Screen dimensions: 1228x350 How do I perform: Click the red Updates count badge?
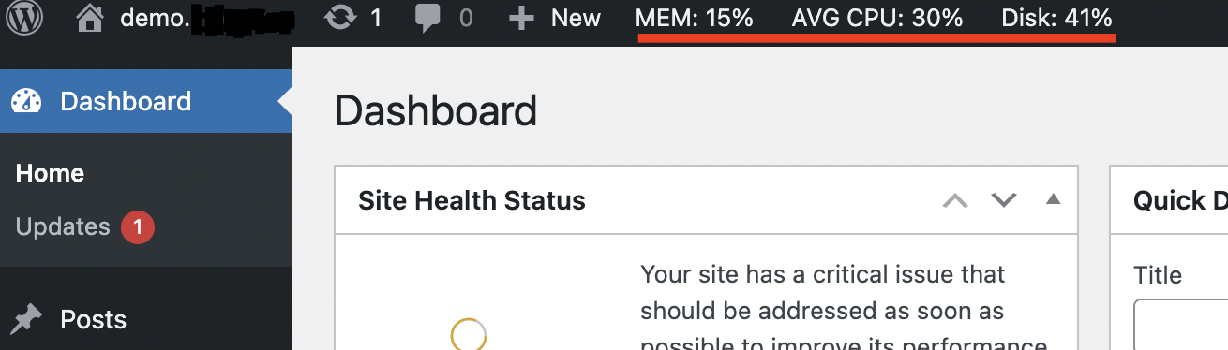(x=138, y=227)
